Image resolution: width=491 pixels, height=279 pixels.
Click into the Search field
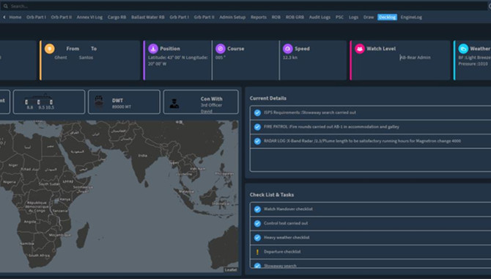[x=244, y=6]
